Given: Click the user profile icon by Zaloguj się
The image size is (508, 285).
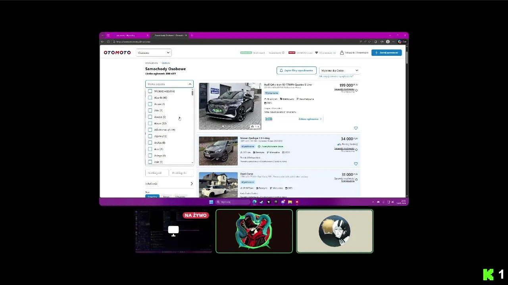Looking at the screenshot, I should (342, 53).
